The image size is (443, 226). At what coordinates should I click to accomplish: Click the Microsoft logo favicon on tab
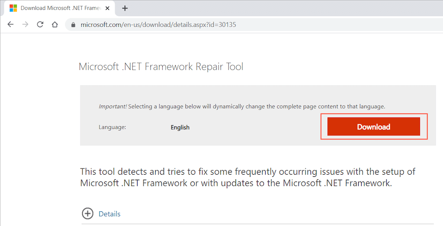[13, 8]
